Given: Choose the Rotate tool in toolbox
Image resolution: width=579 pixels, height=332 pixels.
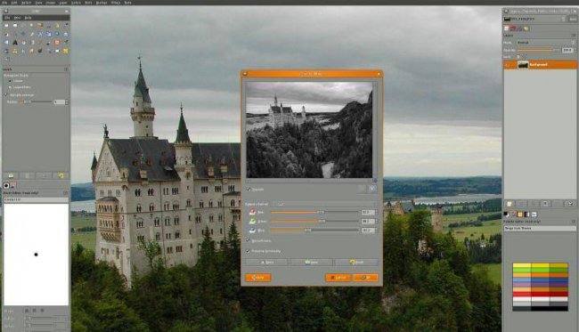Looking at the screenshot, I should click(40, 34).
